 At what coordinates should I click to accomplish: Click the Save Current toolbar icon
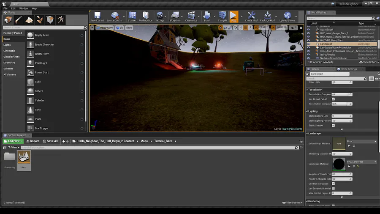point(97,16)
